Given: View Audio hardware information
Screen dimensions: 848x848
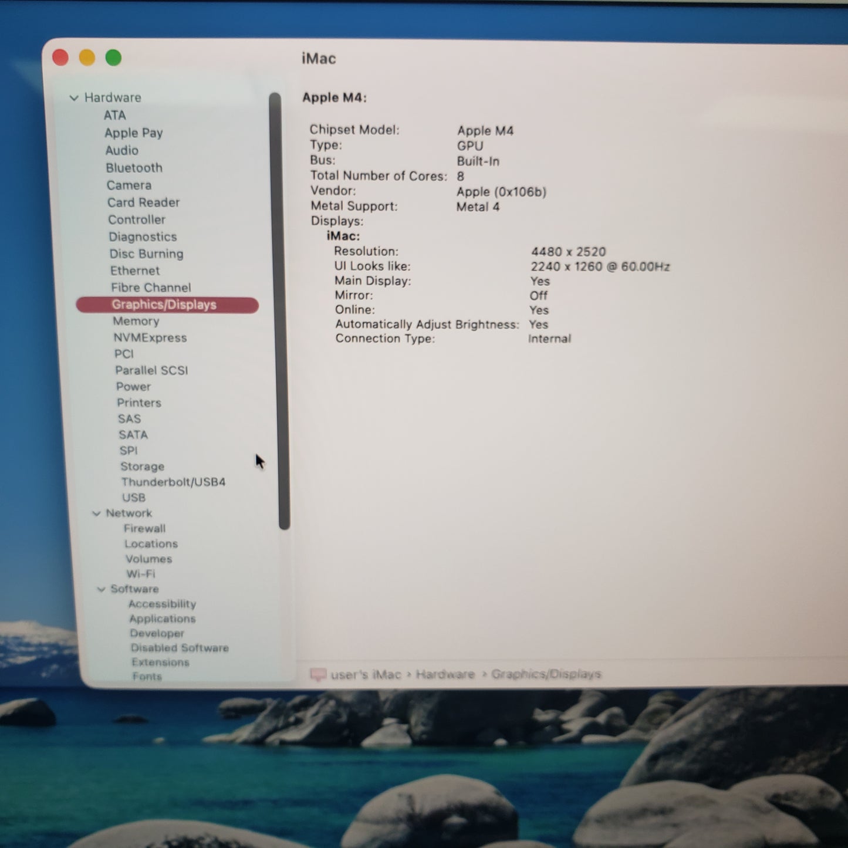Looking at the screenshot, I should [122, 150].
